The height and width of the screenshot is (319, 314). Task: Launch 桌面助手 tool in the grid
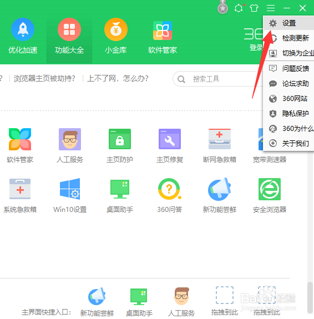(120, 195)
